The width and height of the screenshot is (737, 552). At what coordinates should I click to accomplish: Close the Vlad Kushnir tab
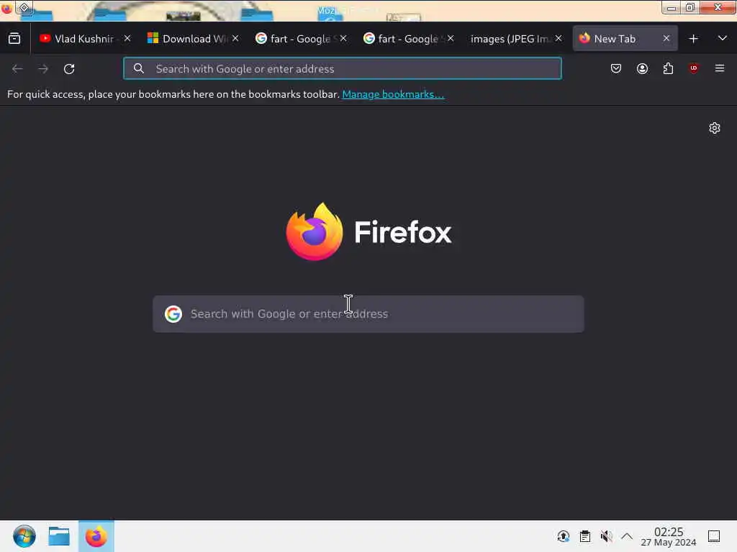127,39
